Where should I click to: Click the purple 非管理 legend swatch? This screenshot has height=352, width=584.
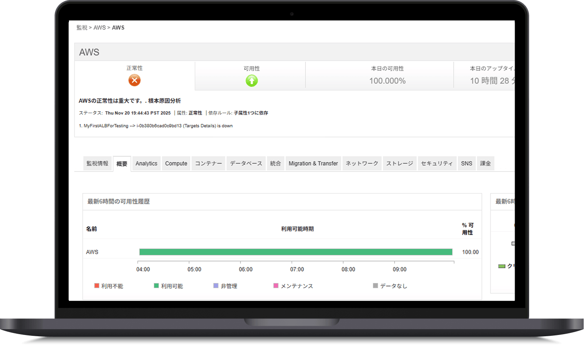[x=216, y=286]
